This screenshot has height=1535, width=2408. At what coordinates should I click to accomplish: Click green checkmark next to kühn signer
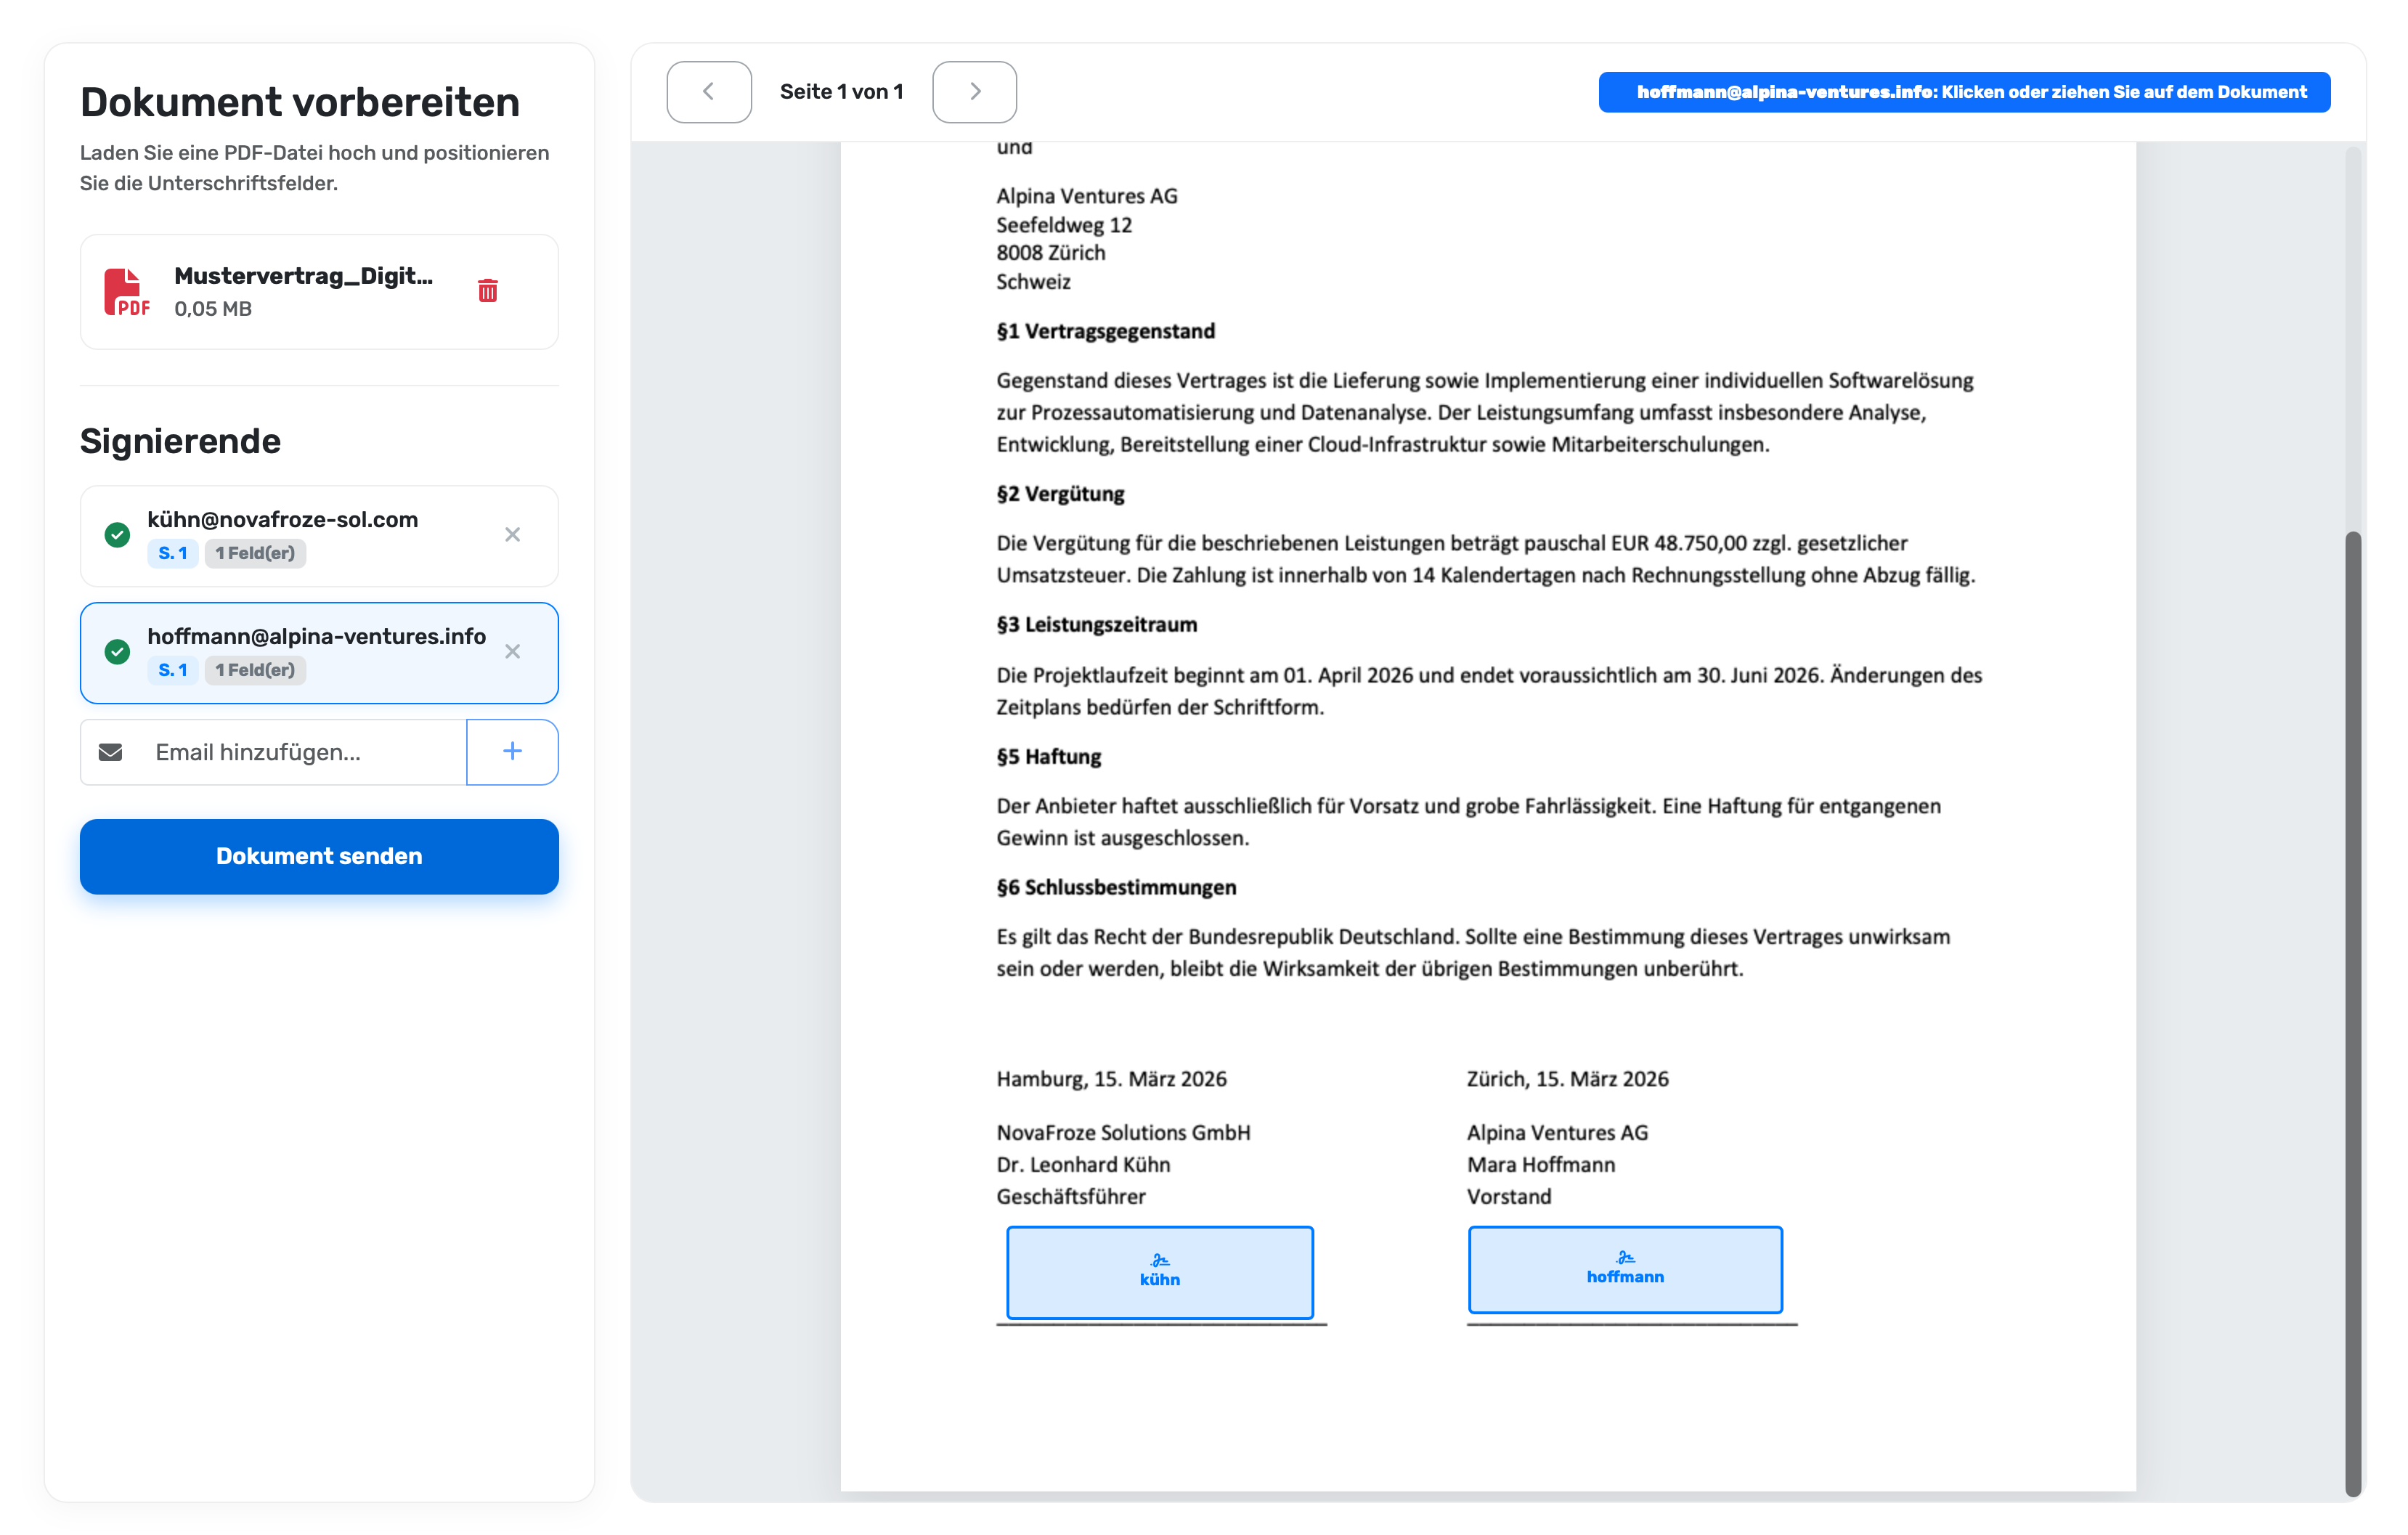[x=117, y=535]
